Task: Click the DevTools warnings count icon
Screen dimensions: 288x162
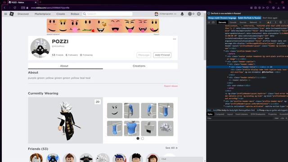Action: pos(269,22)
